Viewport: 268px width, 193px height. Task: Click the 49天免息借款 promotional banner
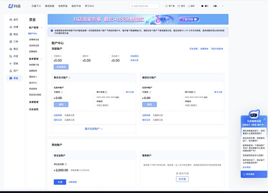tap(138, 19)
